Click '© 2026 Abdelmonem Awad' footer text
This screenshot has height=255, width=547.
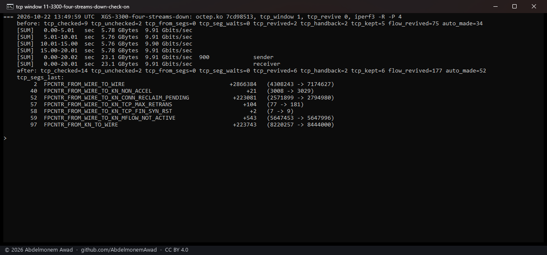tap(39, 250)
